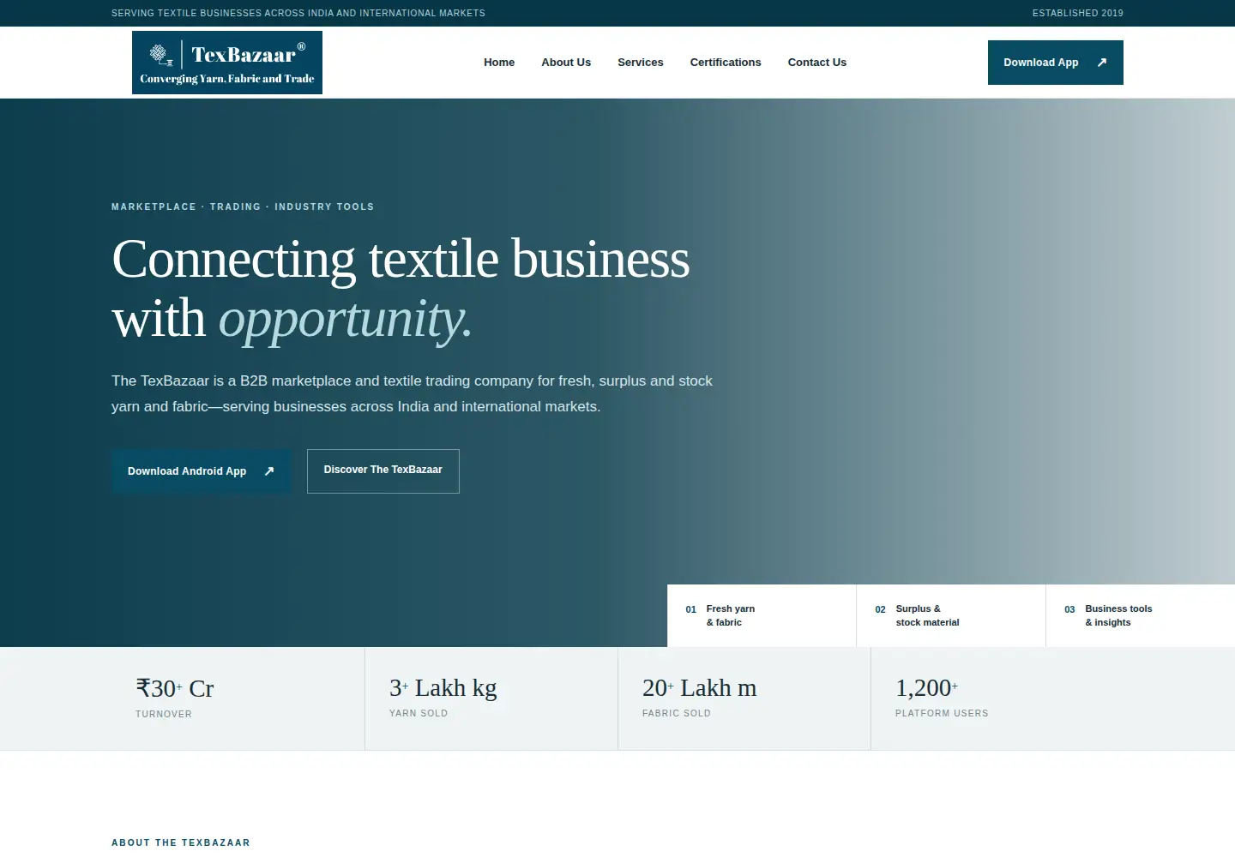This screenshot has height=857, width=1235.
Task: Click Discover The TexBazaar button
Action: click(x=383, y=471)
